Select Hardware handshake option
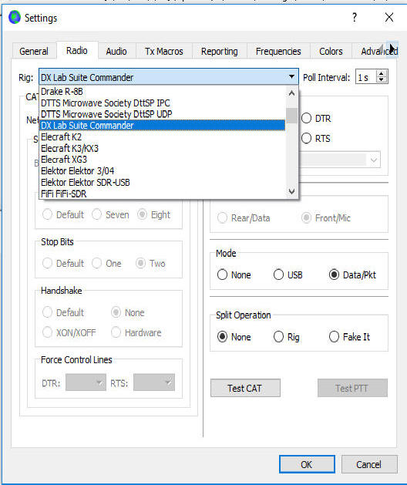The height and width of the screenshot is (485, 407). click(136, 332)
